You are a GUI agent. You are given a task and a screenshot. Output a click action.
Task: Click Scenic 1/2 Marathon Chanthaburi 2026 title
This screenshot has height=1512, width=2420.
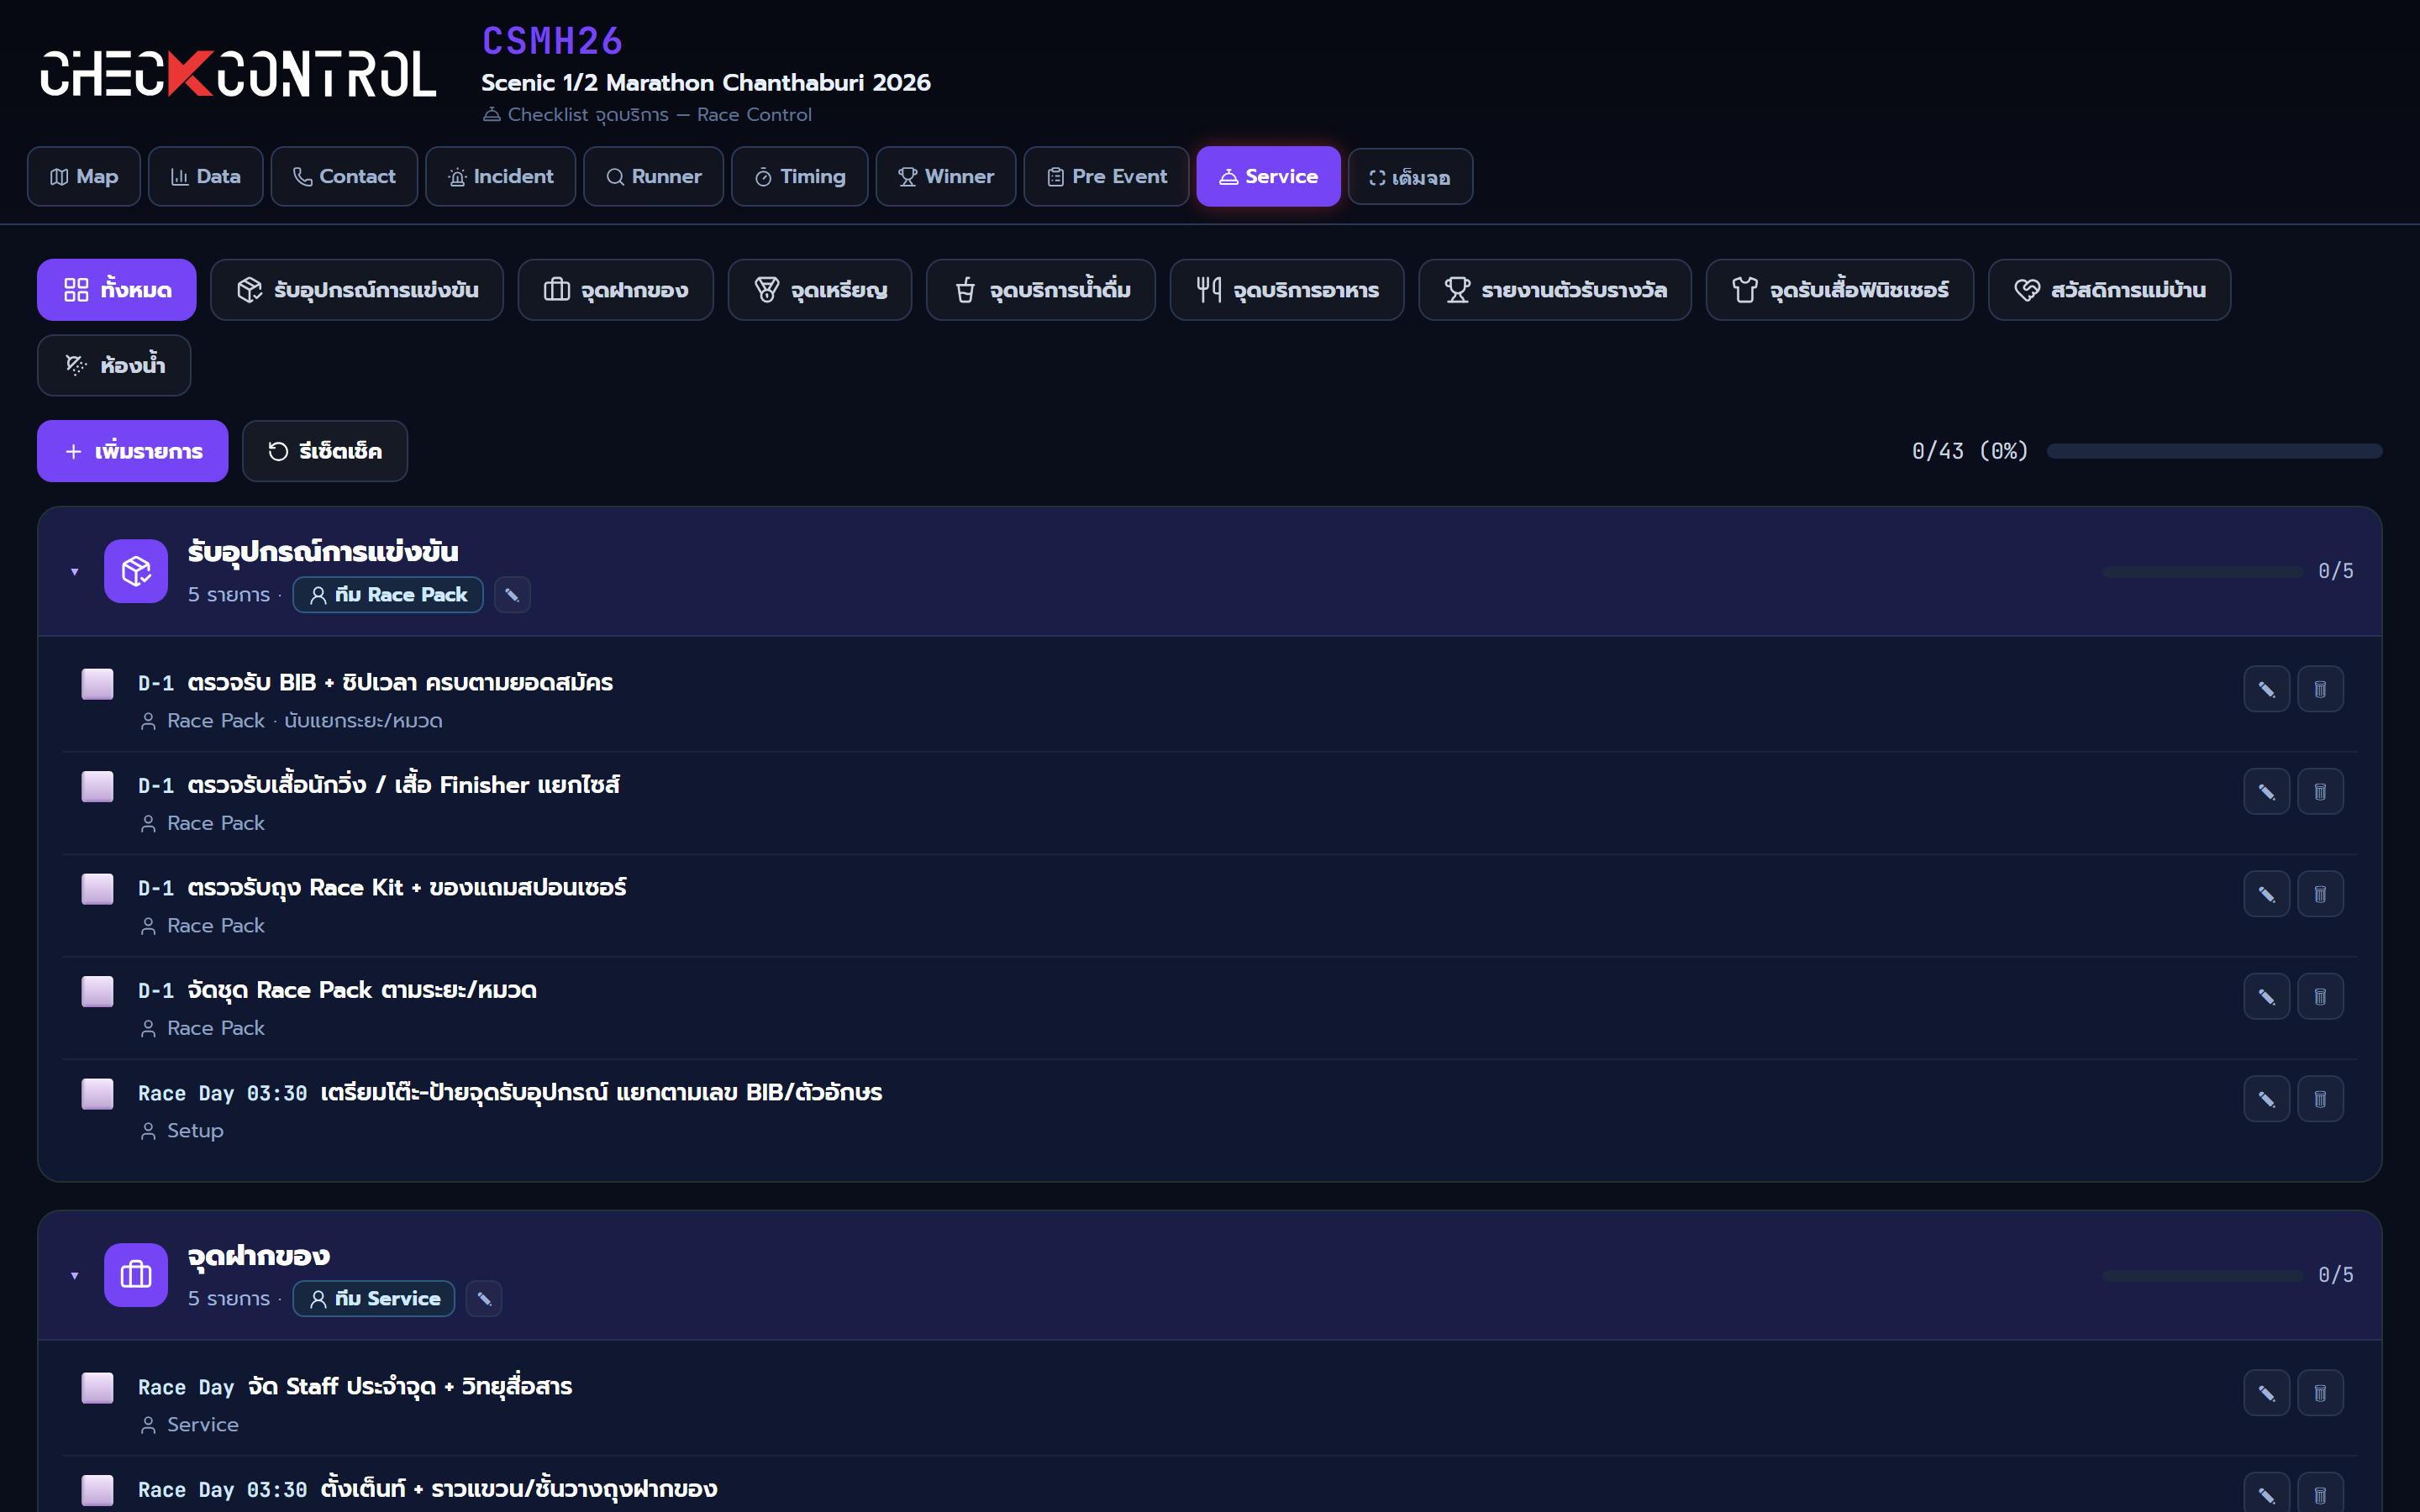pos(706,83)
